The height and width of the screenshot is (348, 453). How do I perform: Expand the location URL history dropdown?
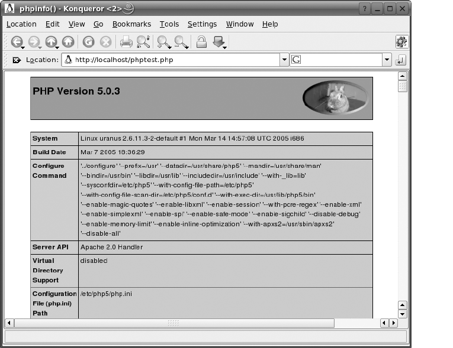click(284, 60)
